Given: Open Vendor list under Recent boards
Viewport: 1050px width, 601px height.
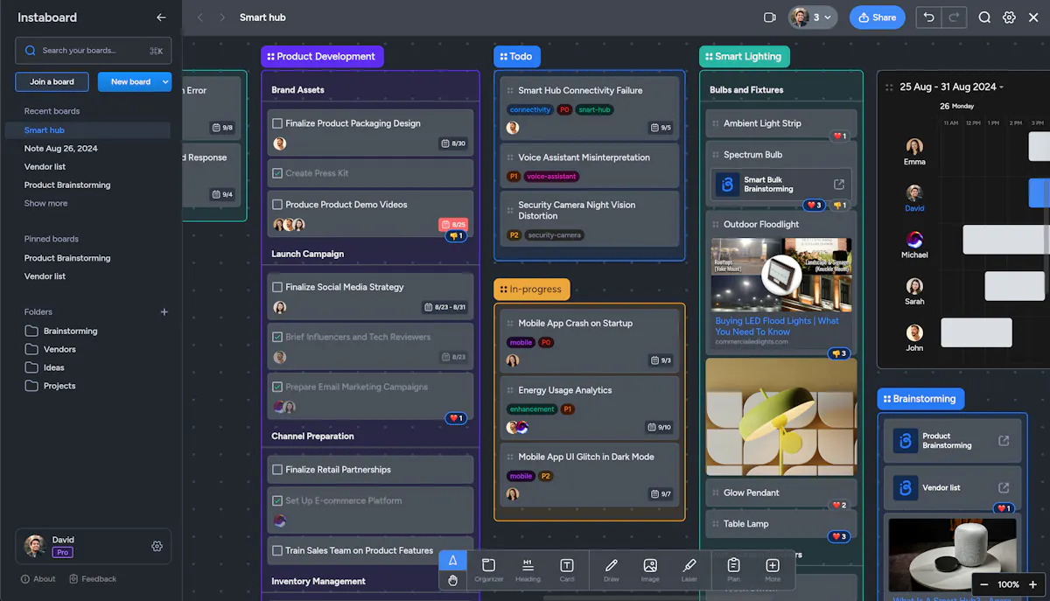Looking at the screenshot, I should 45,167.
